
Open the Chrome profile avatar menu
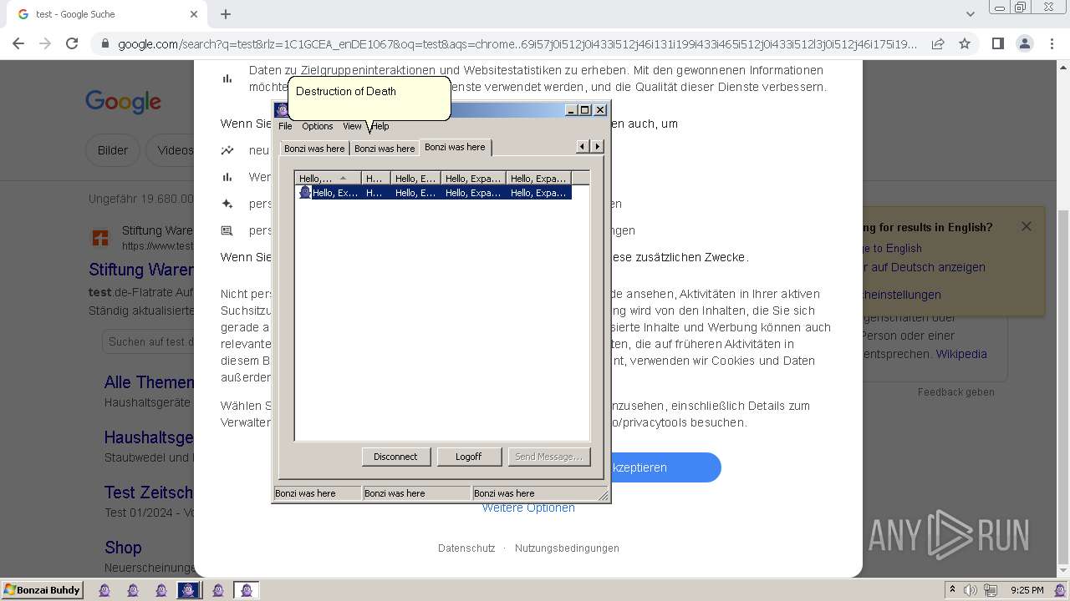[1024, 43]
